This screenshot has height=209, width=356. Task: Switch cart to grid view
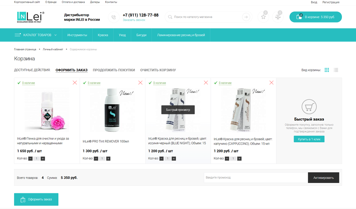pyautogui.click(x=327, y=70)
